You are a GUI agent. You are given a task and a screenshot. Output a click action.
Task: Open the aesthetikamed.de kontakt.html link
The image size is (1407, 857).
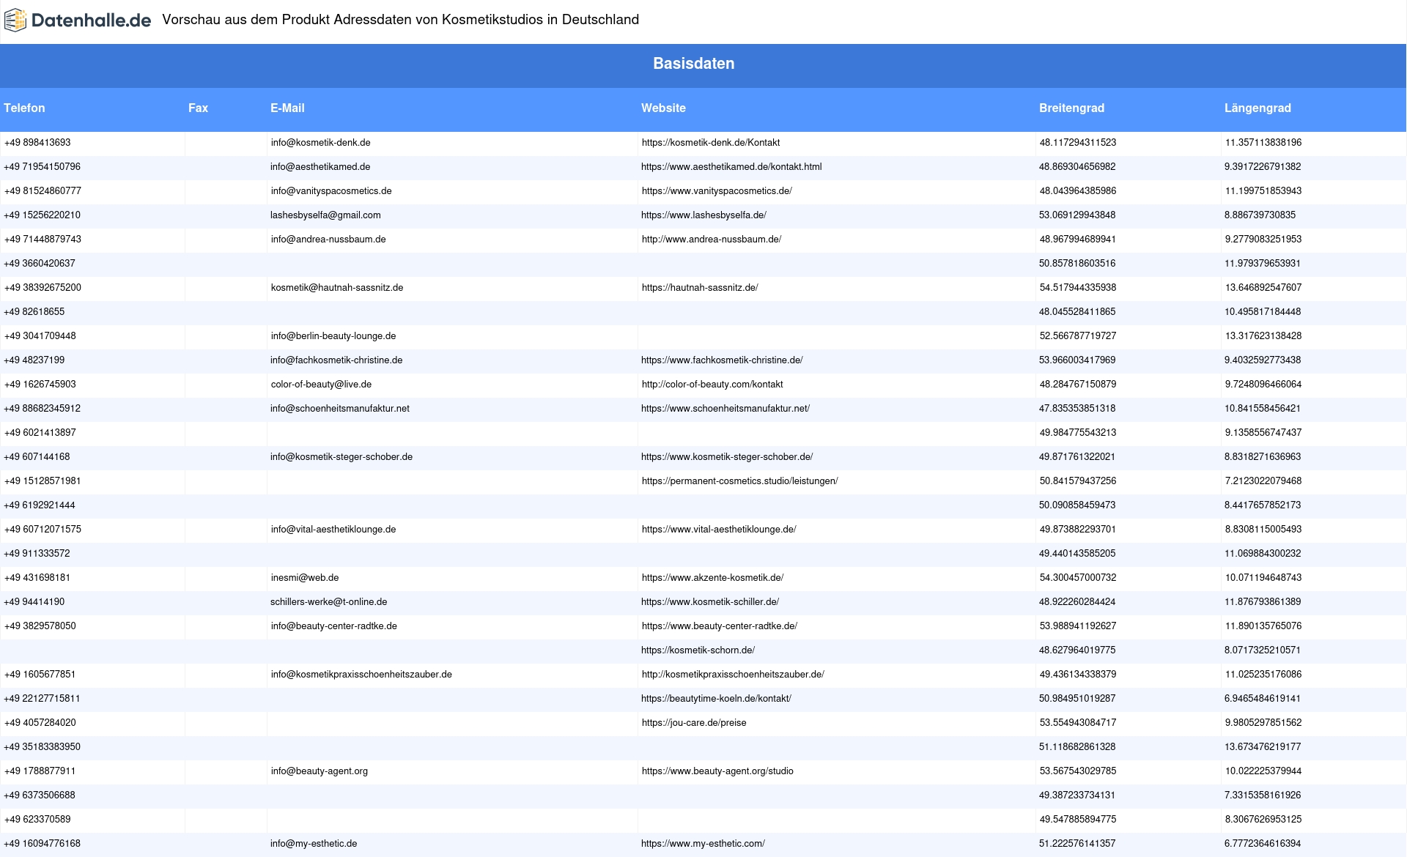[x=731, y=167]
